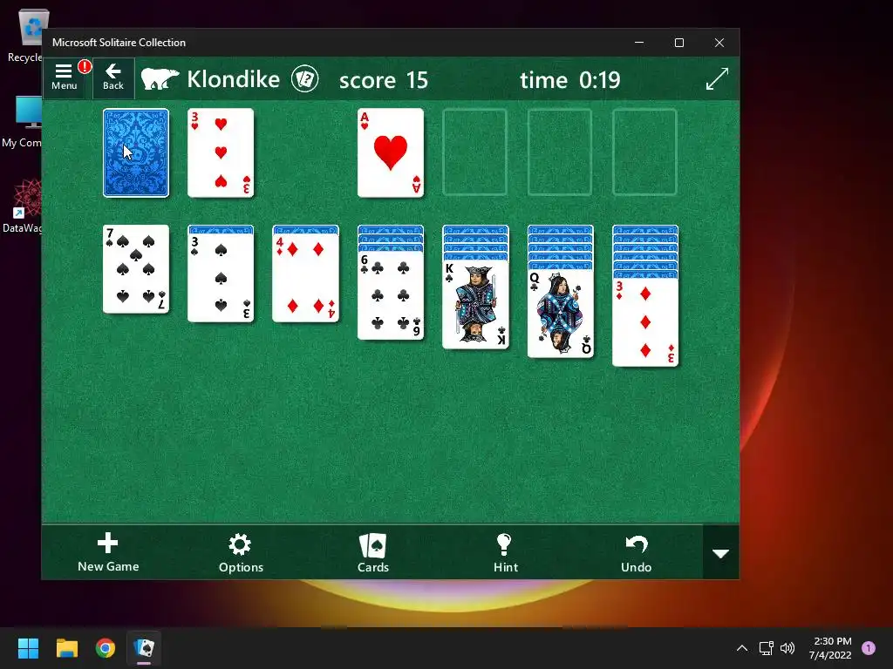Select the 7 of spades card
Screen dimensions: 893x669
(x=136, y=269)
